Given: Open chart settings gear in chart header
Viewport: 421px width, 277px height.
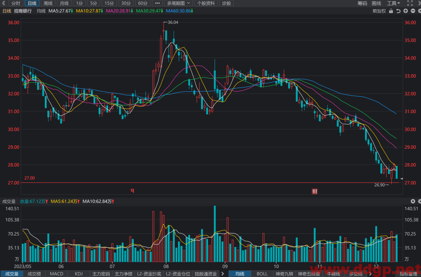Looking at the screenshot, I should click(419, 11).
